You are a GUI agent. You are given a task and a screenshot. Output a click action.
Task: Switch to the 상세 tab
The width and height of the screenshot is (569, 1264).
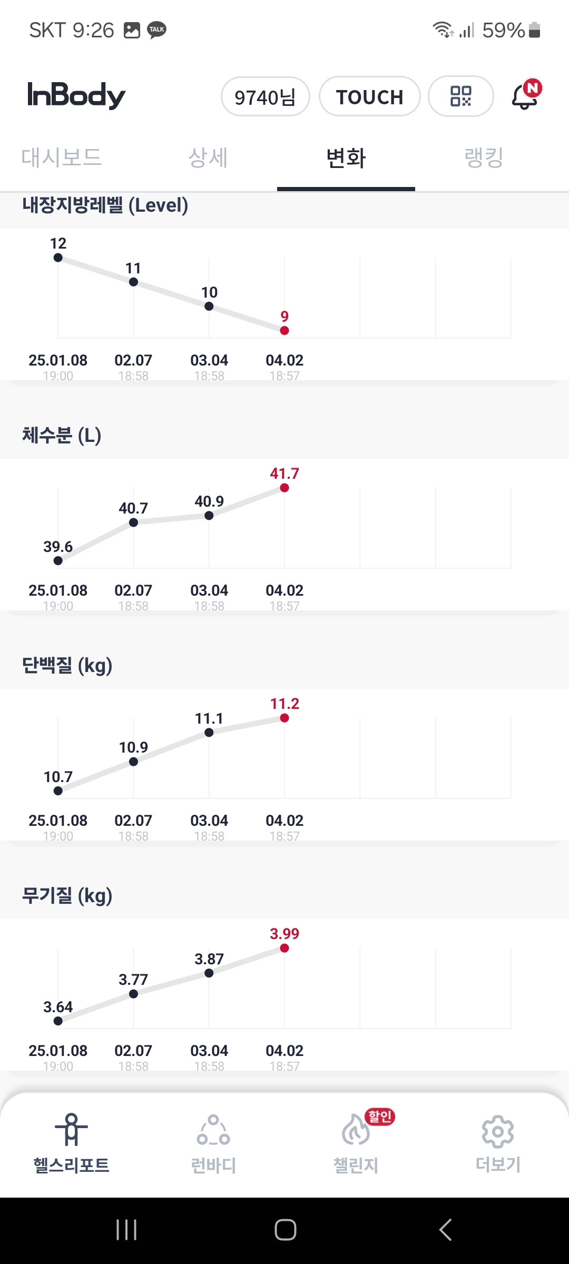tap(208, 157)
